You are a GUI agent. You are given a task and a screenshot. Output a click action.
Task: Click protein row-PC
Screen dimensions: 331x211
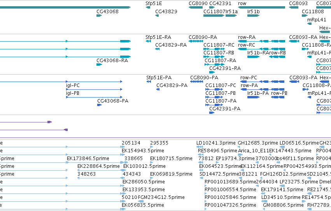(249, 78)
